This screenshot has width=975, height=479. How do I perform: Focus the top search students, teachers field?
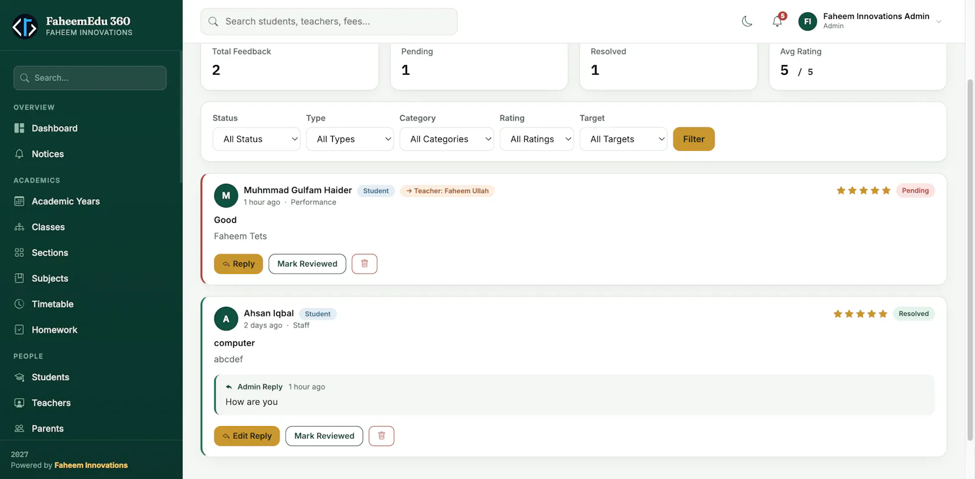click(x=329, y=21)
